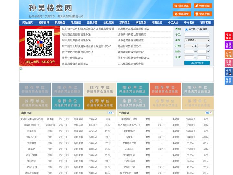Click the maximum 面积 input field
The image size is (233, 175).
point(202,52)
